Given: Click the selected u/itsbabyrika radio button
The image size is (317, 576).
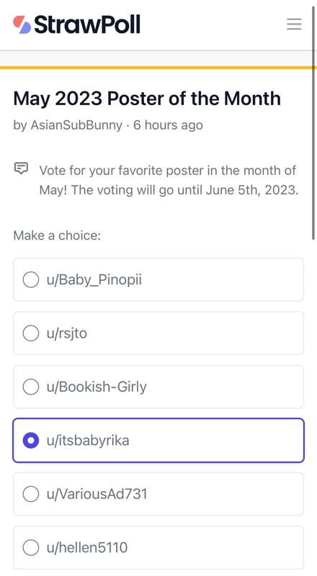Looking at the screenshot, I should tap(31, 441).
